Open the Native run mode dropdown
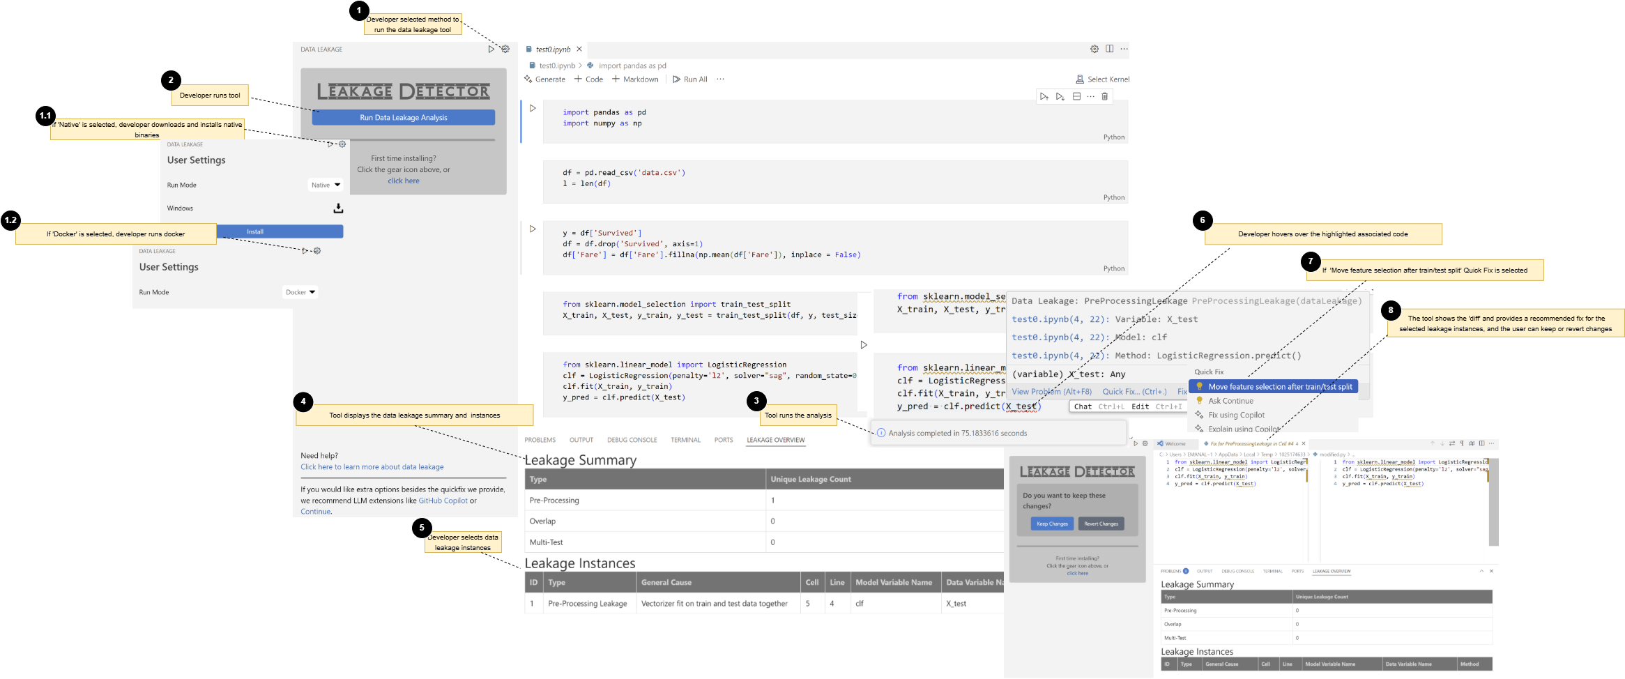 pyautogui.click(x=325, y=185)
